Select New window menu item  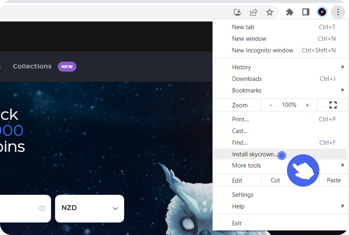[280, 39]
